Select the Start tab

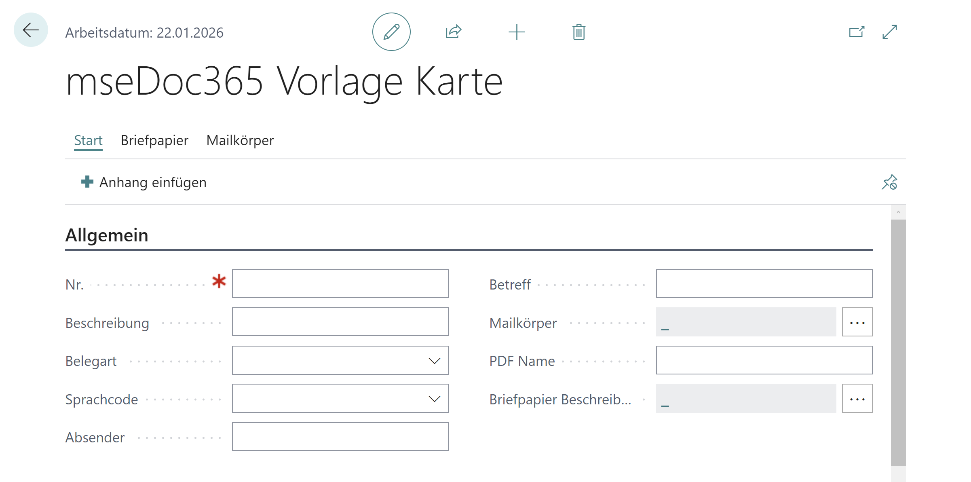click(x=88, y=140)
